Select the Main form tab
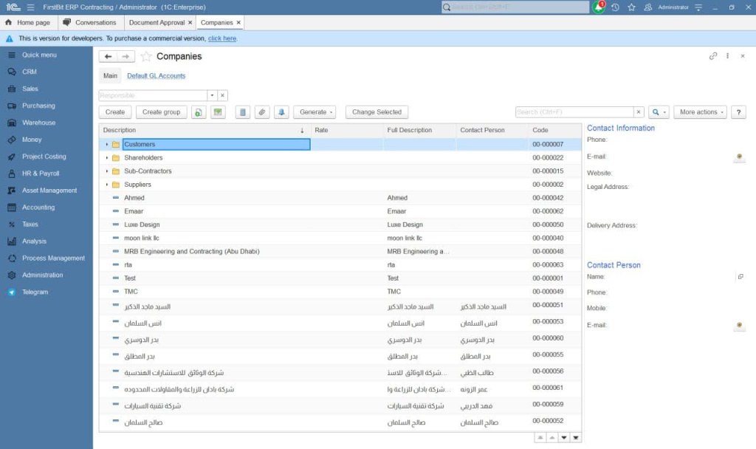This screenshot has height=449, width=756. click(x=110, y=76)
